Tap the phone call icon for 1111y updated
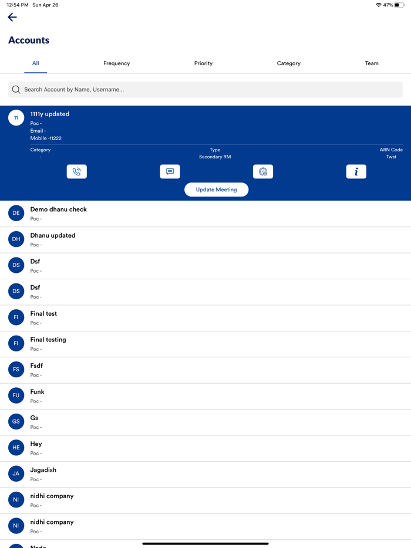Image resolution: width=411 pixels, height=548 pixels. (77, 171)
